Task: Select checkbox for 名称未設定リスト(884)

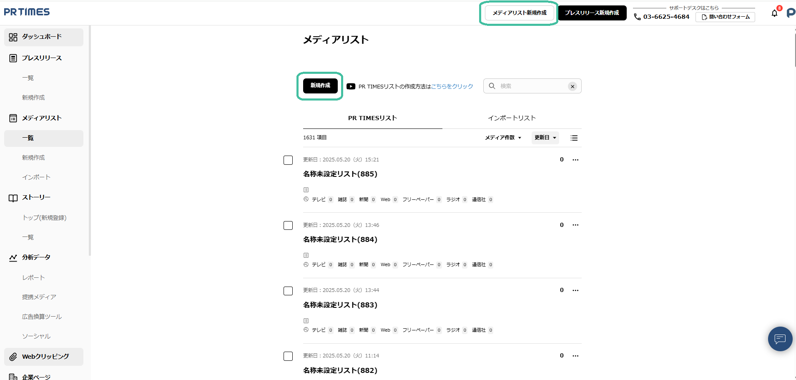Action: pos(288,226)
